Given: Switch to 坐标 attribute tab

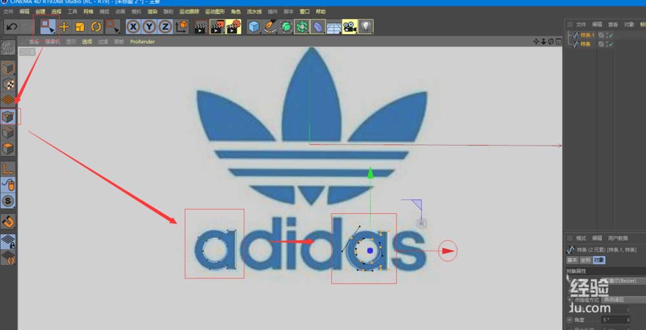Looking at the screenshot, I should 585,260.
